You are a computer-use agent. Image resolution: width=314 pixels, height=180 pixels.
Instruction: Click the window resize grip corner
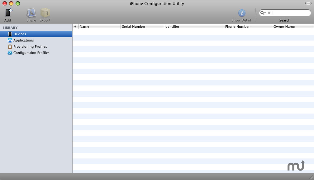click(312, 177)
